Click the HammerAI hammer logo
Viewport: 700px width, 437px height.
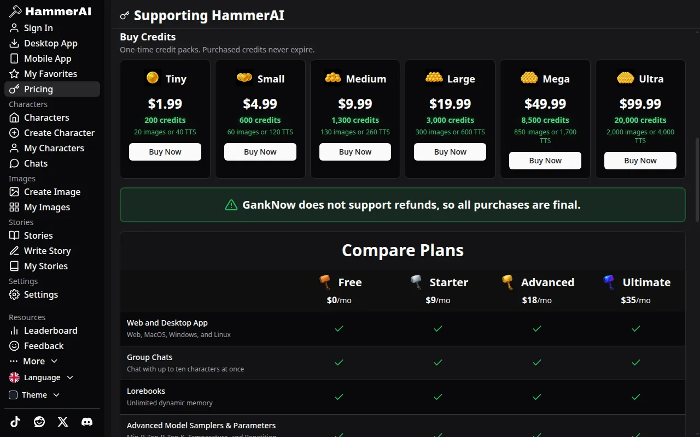[x=15, y=11]
